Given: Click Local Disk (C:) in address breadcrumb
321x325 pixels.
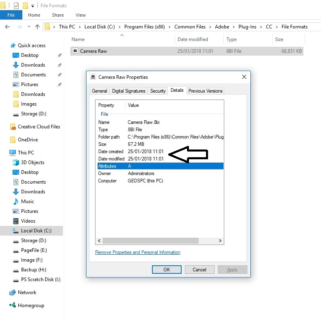Looking at the screenshot, I should [100, 27].
